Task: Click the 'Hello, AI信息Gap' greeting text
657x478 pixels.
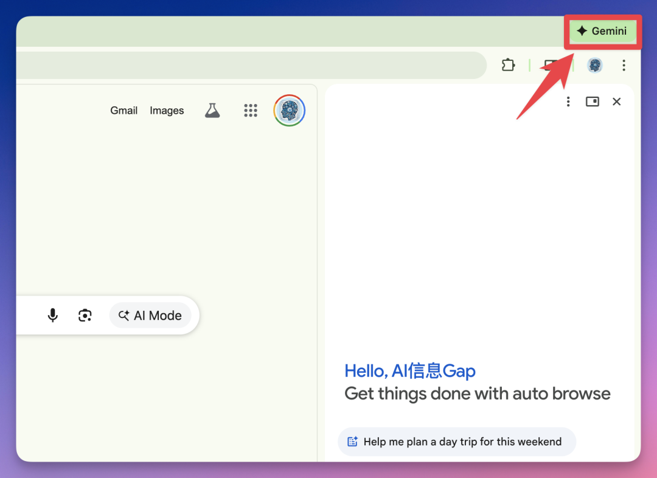Action: [410, 371]
